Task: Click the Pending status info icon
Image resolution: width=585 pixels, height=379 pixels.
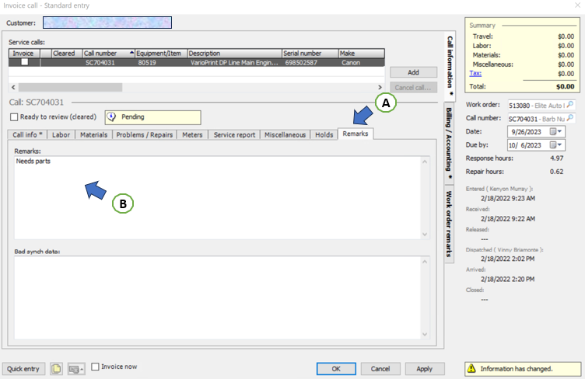Action: point(111,117)
